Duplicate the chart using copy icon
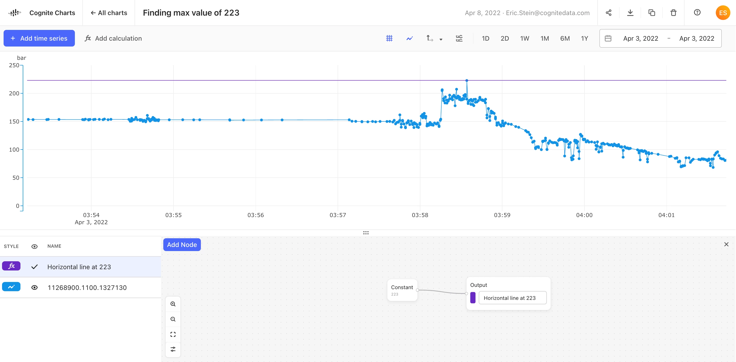The width and height of the screenshot is (736, 362). pos(652,13)
